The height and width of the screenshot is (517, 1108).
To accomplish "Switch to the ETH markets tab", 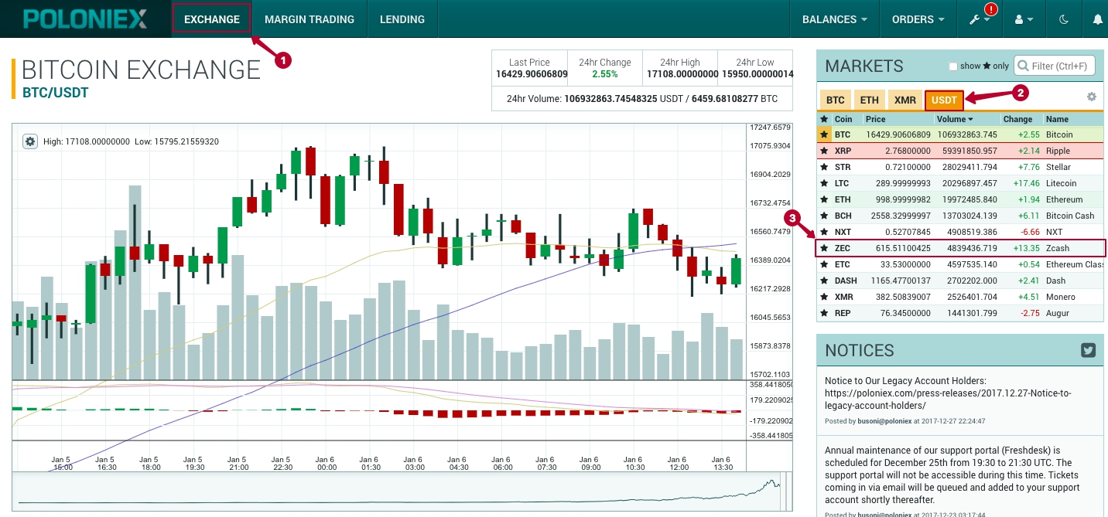I will pos(869,100).
